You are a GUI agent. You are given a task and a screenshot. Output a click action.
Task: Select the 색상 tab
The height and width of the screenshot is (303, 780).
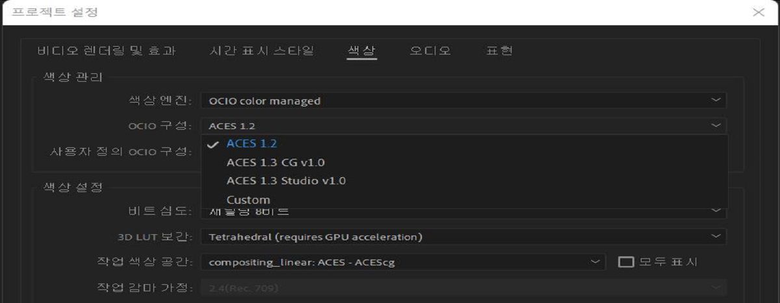coord(362,51)
